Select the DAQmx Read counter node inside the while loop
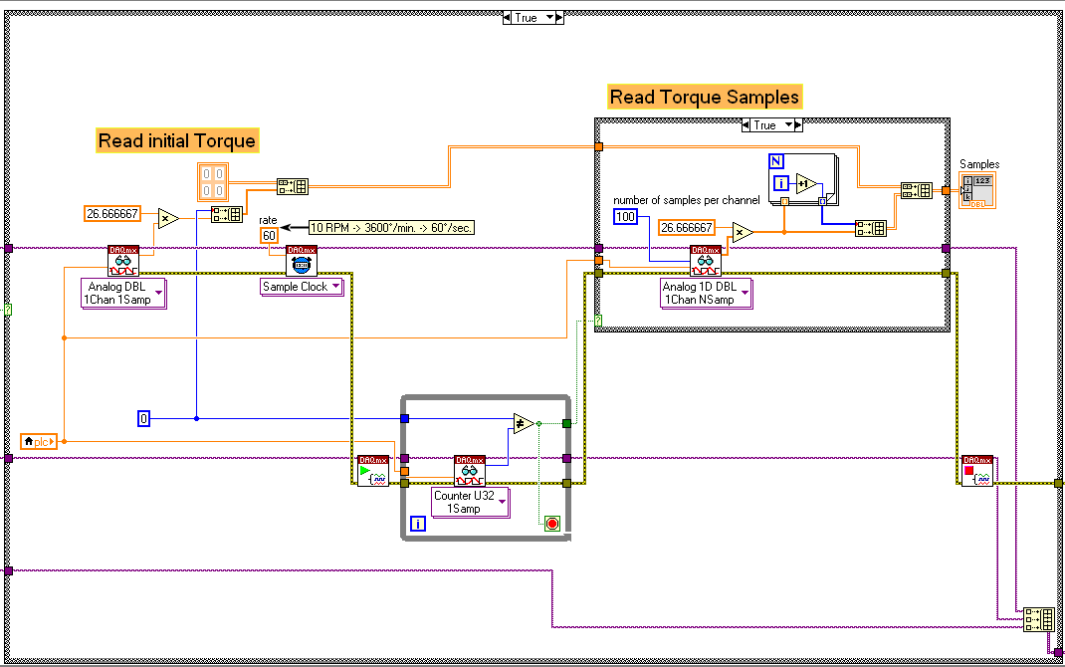The image size is (1065, 667). point(470,471)
